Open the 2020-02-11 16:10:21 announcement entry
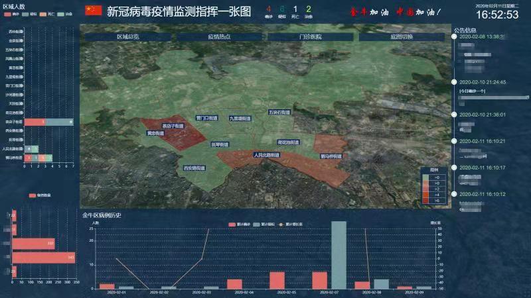This screenshot has width=531, height=298. click(482, 141)
